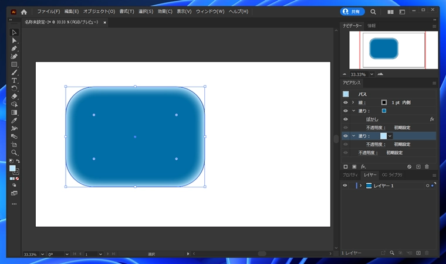
Task: Toggle visibility of opacity row under ぼかし
Action: click(345, 128)
